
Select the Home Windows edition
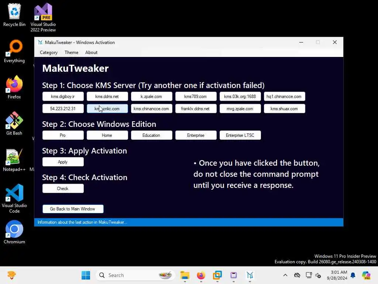(107, 135)
